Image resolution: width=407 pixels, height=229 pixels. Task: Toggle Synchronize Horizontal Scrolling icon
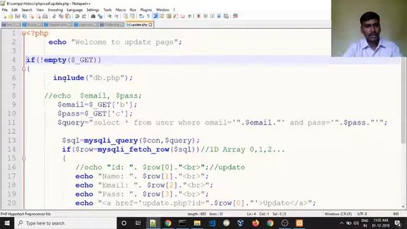click(x=132, y=17)
